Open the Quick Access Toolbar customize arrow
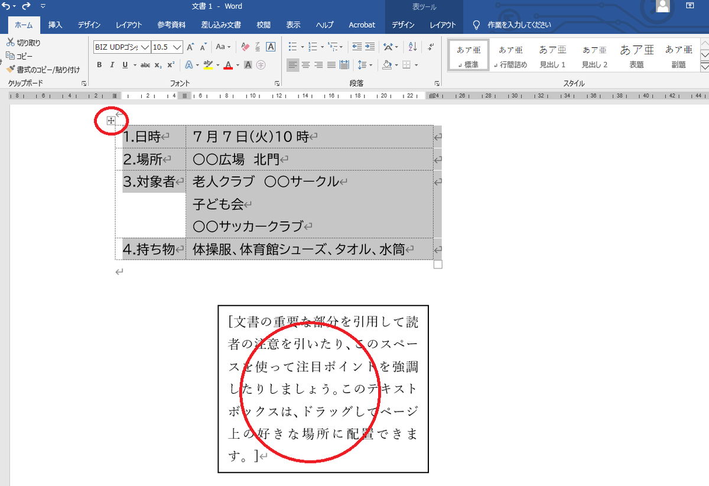 click(43, 7)
